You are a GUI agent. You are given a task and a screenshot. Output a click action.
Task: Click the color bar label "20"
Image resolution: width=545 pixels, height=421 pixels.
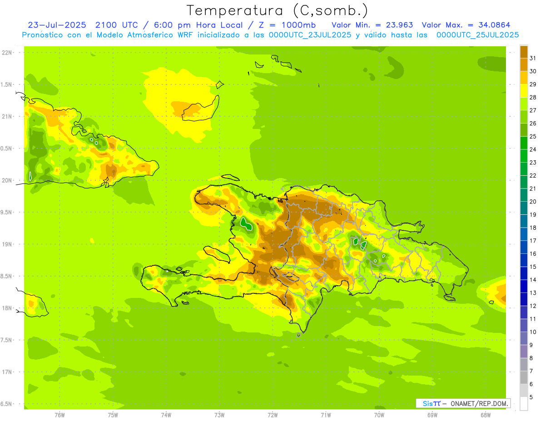point(533,202)
